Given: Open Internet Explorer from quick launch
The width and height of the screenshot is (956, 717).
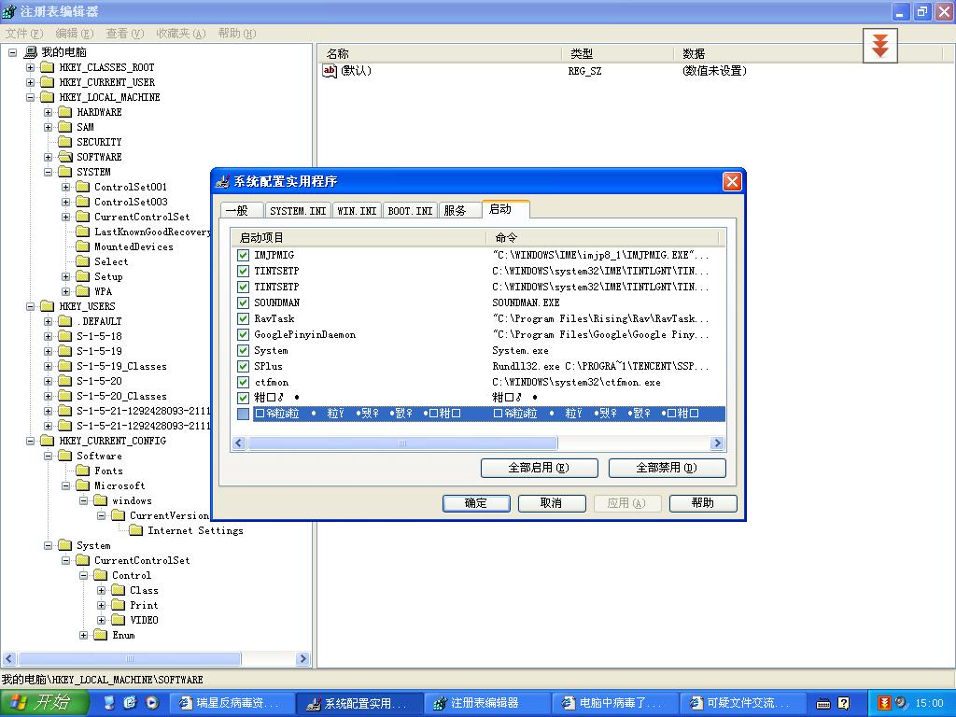Looking at the screenshot, I should point(130,703).
